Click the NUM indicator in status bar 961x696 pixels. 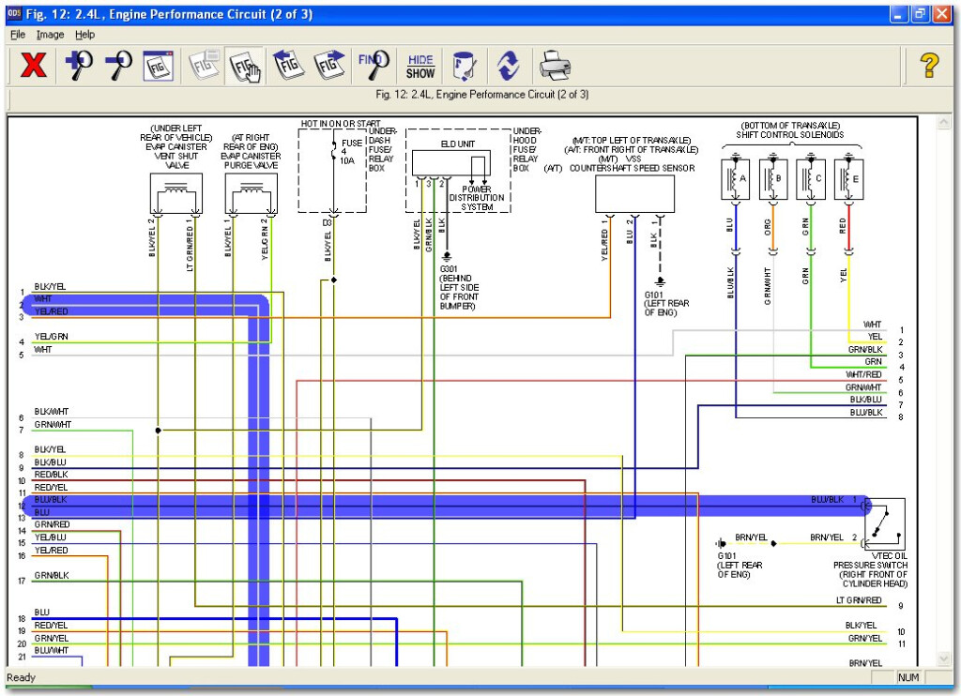[x=908, y=677]
